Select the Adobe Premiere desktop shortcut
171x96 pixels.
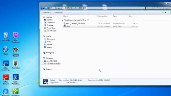15,37
